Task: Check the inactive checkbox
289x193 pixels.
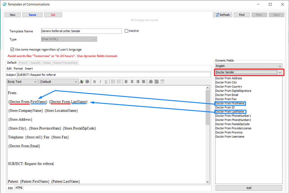Action: tap(127, 31)
